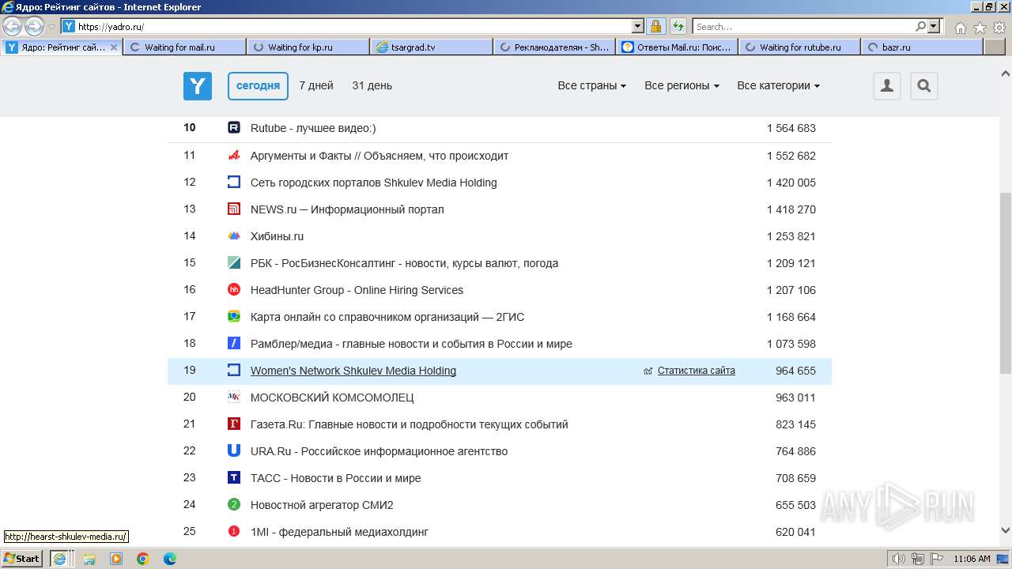Open Все страны dropdown
1012x569 pixels.
point(591,86)
